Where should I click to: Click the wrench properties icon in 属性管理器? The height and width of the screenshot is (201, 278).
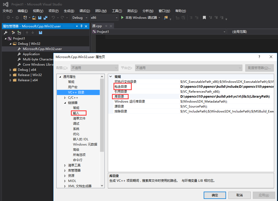click(x=6, y=33)
